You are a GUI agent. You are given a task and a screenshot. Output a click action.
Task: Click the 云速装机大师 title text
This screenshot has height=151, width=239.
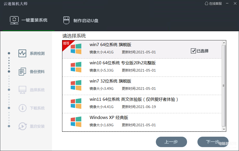(x=15, y=4)
